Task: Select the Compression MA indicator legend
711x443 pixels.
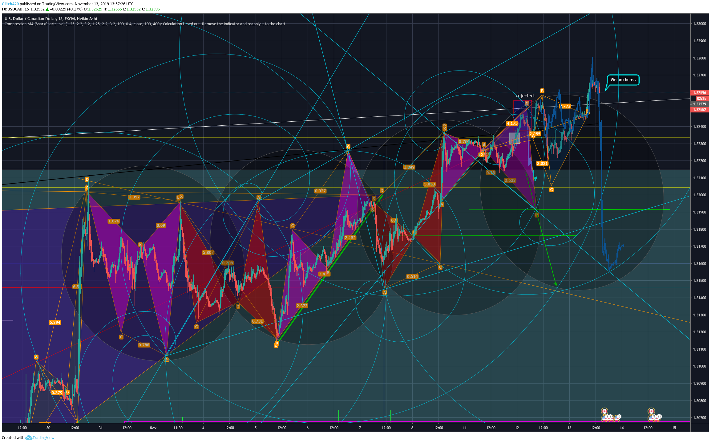Action: click(x=145, y=24)
